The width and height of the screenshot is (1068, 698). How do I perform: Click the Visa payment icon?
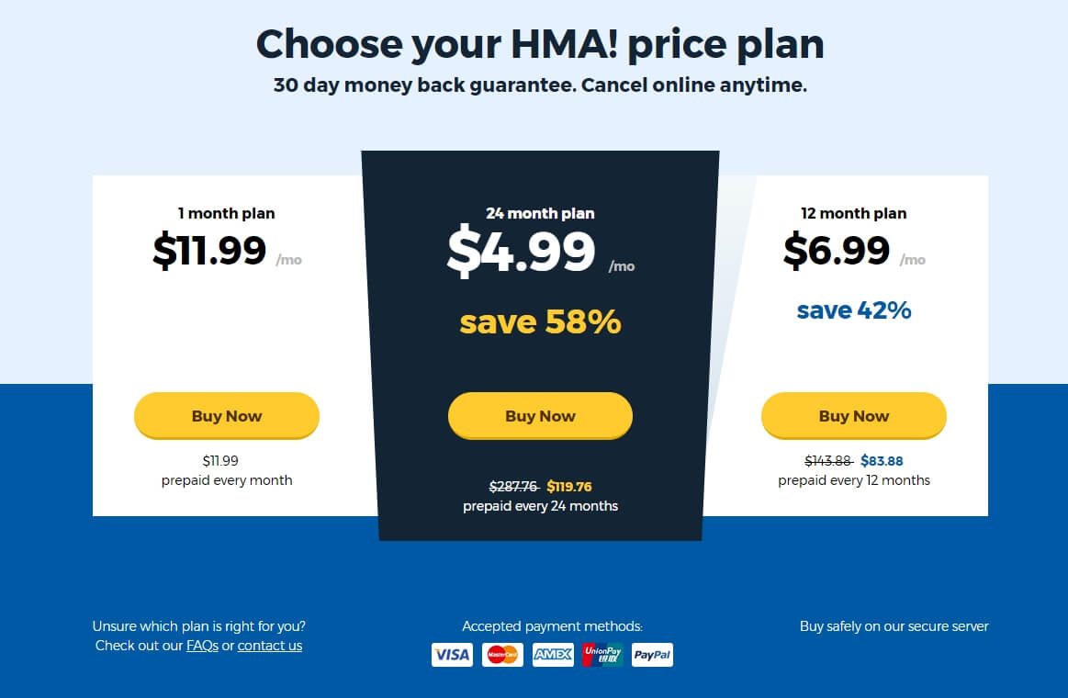point(452,655)
